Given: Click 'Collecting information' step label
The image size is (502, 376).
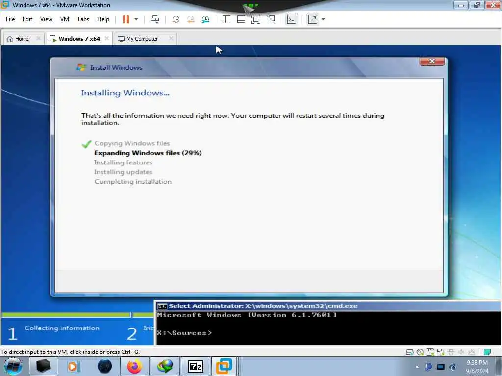Looking at the screenshot, I should coord(62,328).
